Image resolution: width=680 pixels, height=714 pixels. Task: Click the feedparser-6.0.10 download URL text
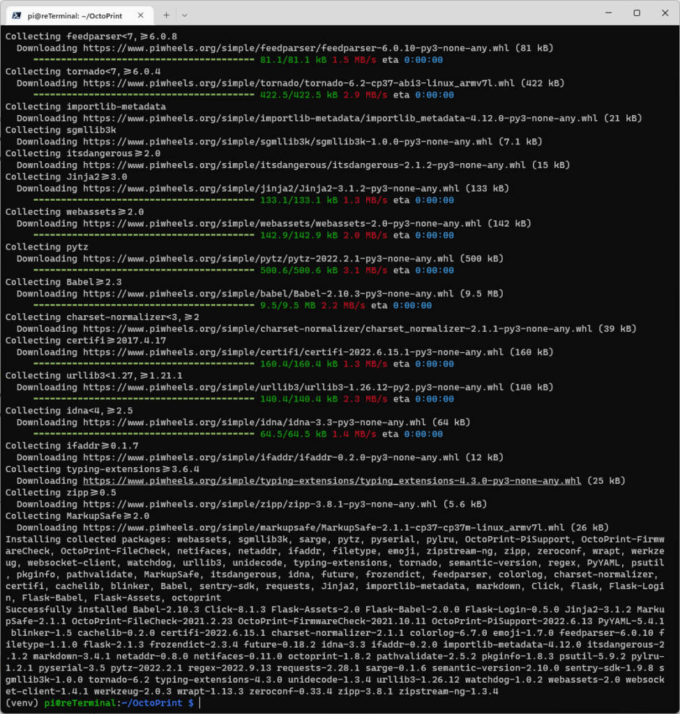pos(296,48)
